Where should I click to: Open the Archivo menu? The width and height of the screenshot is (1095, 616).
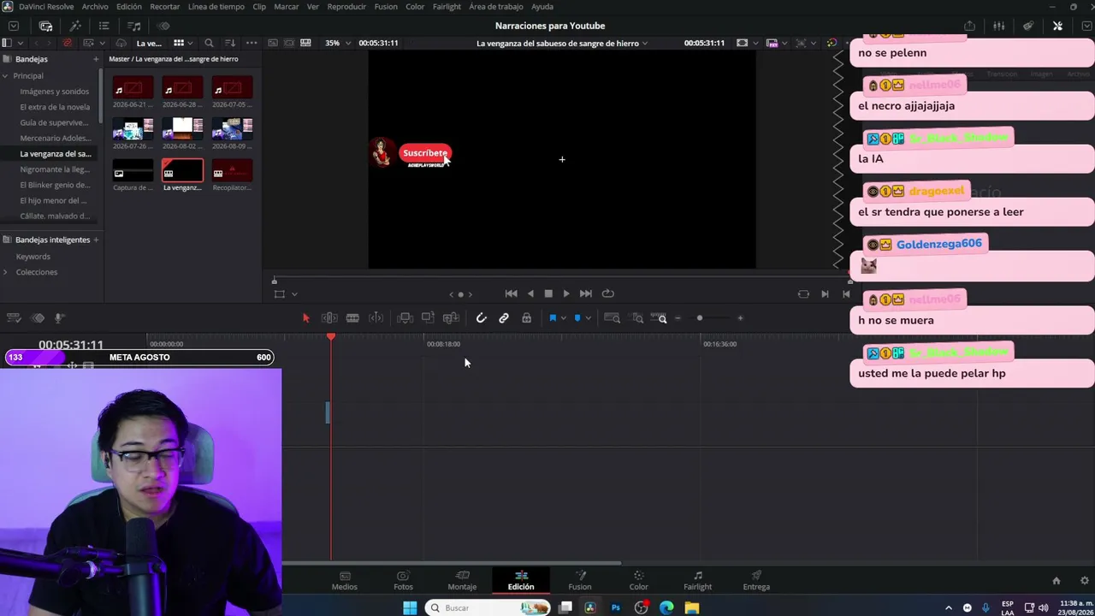point(95,7)
